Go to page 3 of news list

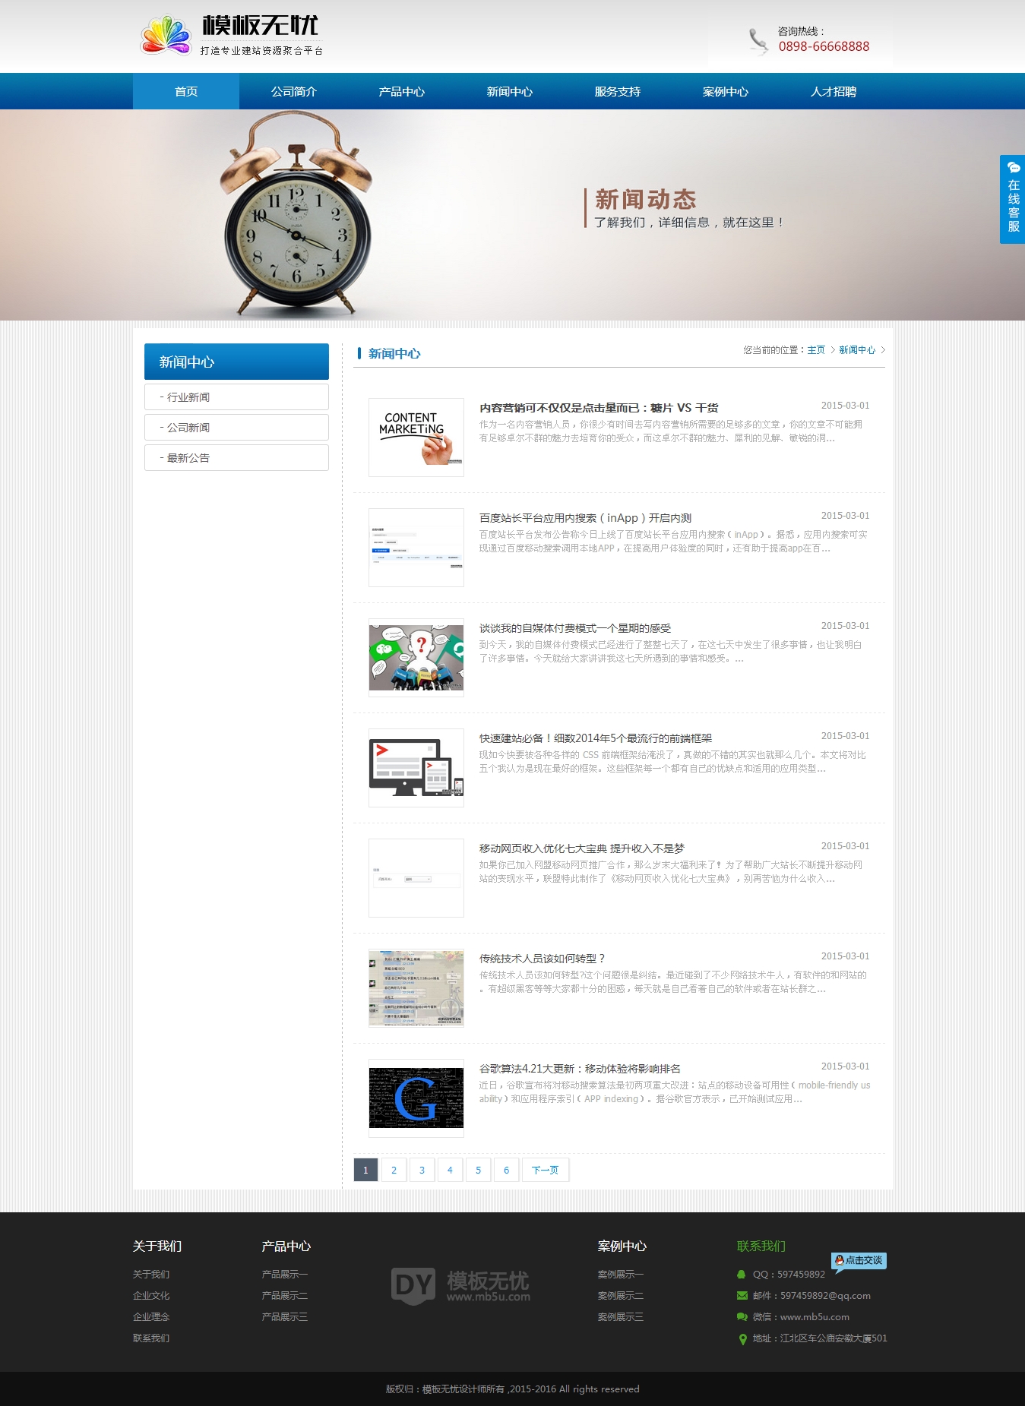(x=422, y=1170)
